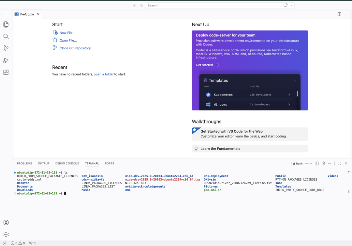Image resolution: width=352 pixels, height=246 pixels.
Task: Click the lightbulb icon beside Learn the Fundamentals
Action: coord(196,149)
